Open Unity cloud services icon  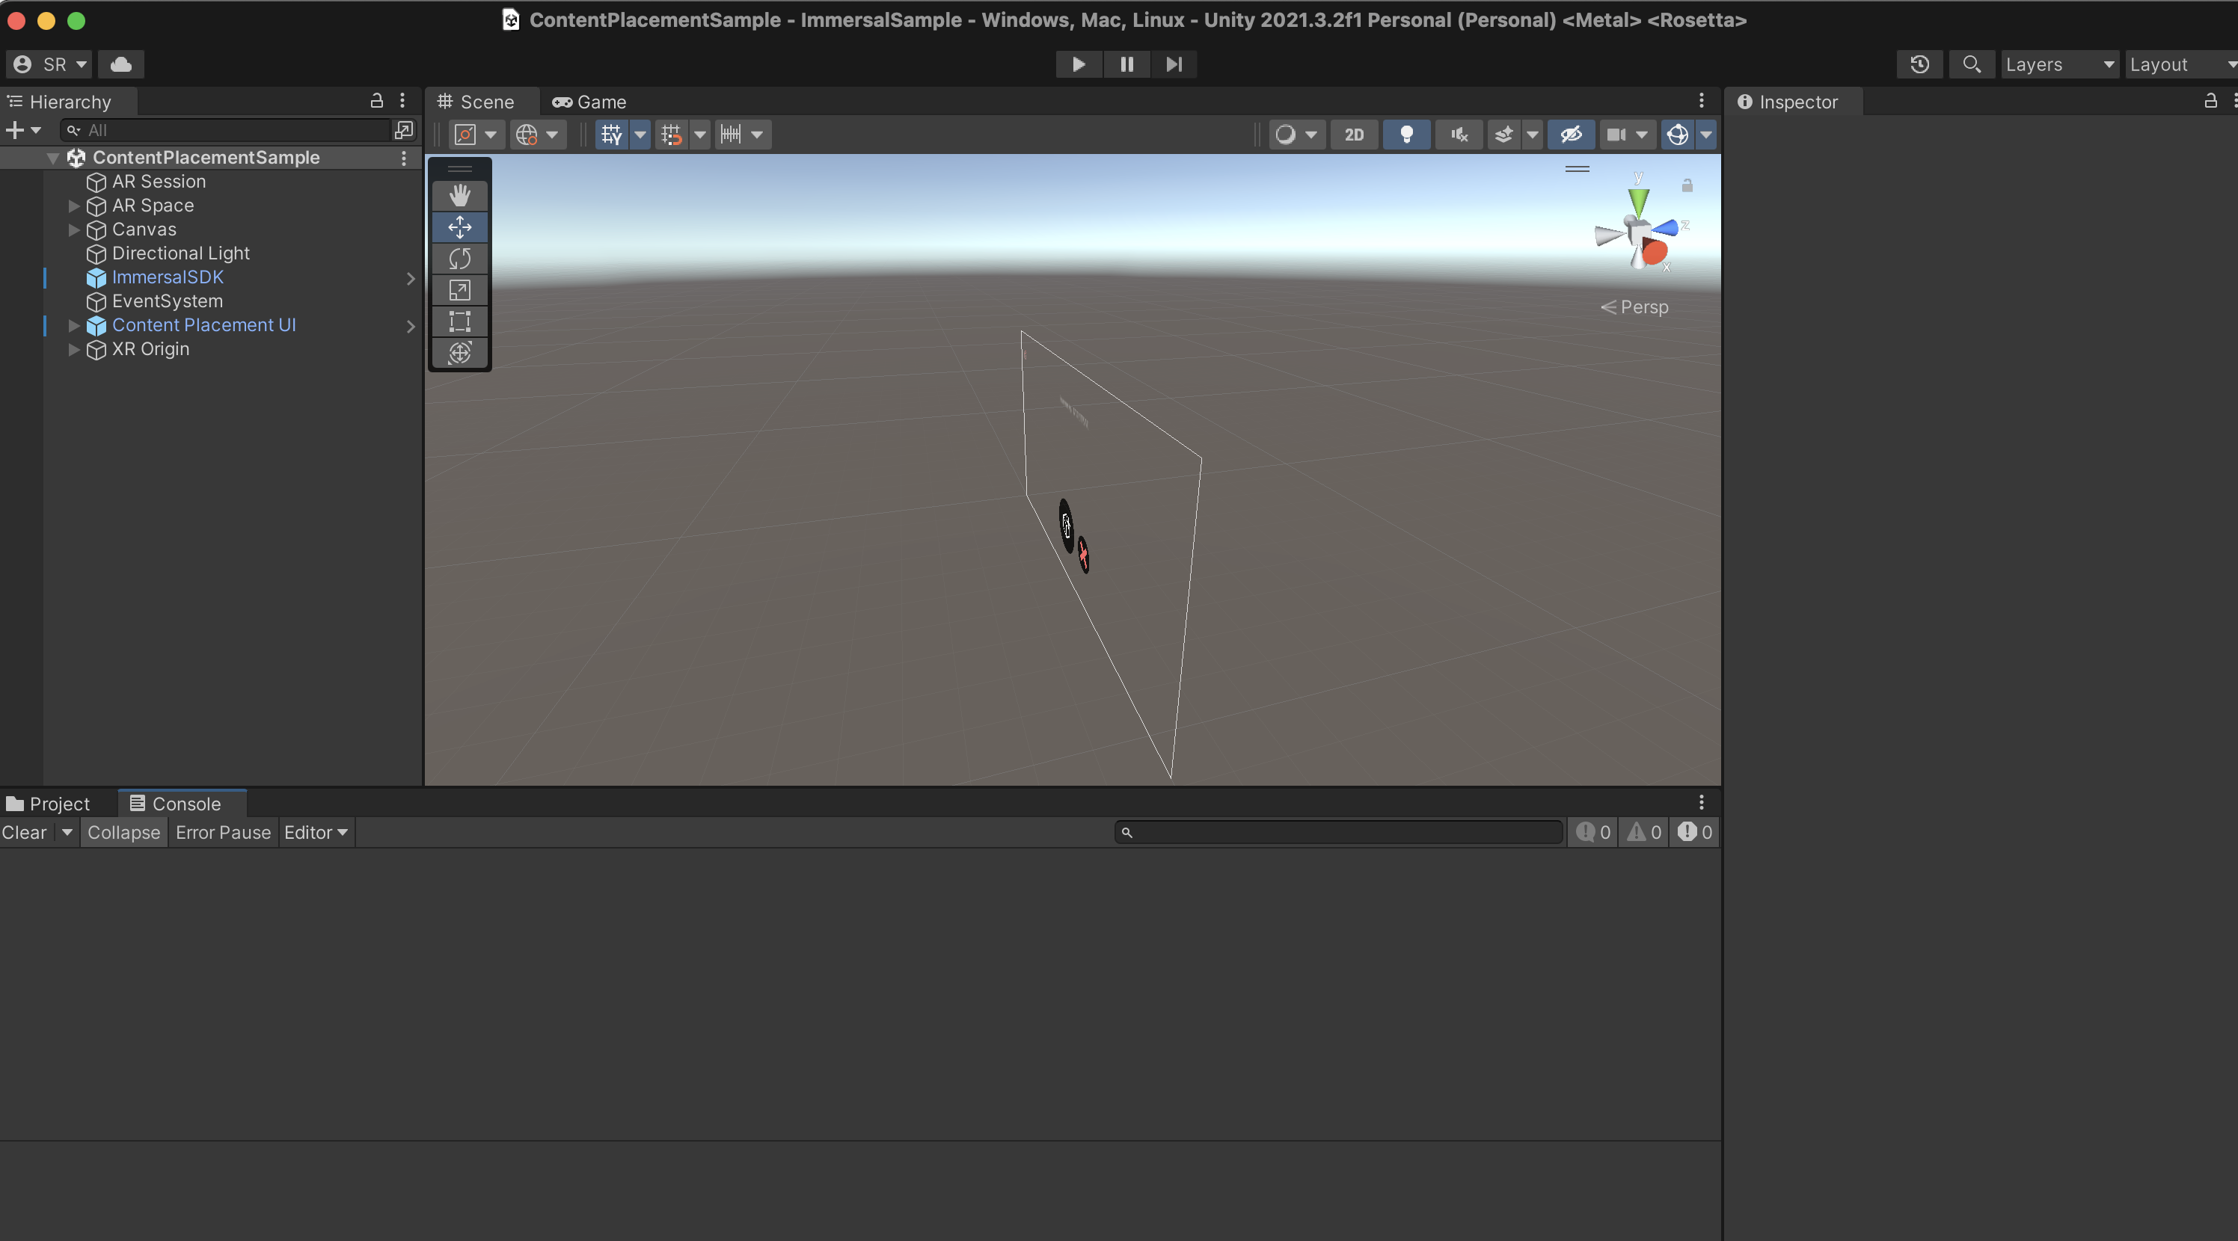pyautogui.click(x=120, y=64)
